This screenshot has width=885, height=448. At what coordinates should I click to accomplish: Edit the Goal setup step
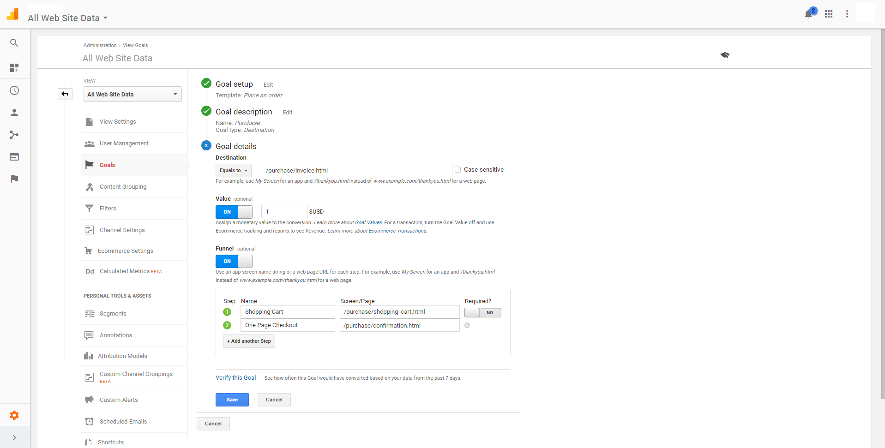tap(268, 85)
